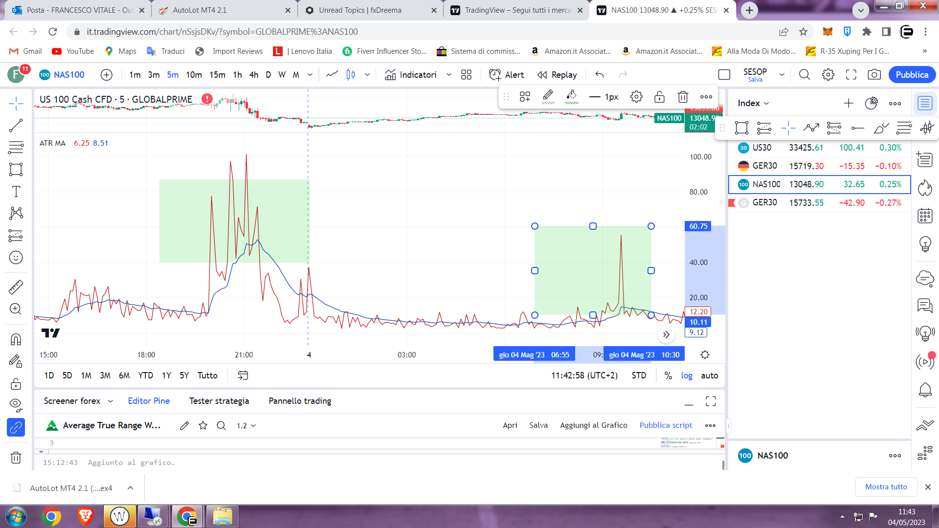Undo the last chart action

600,75
